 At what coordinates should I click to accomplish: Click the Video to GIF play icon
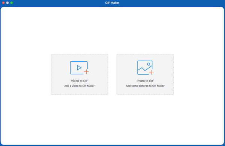pos(79,68)
